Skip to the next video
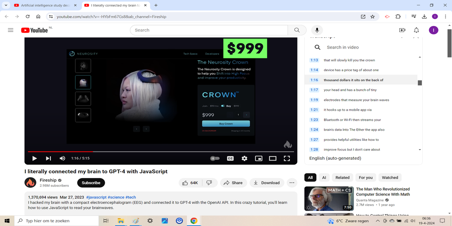Viewport: 452px width, 226px height. (49, 159)
